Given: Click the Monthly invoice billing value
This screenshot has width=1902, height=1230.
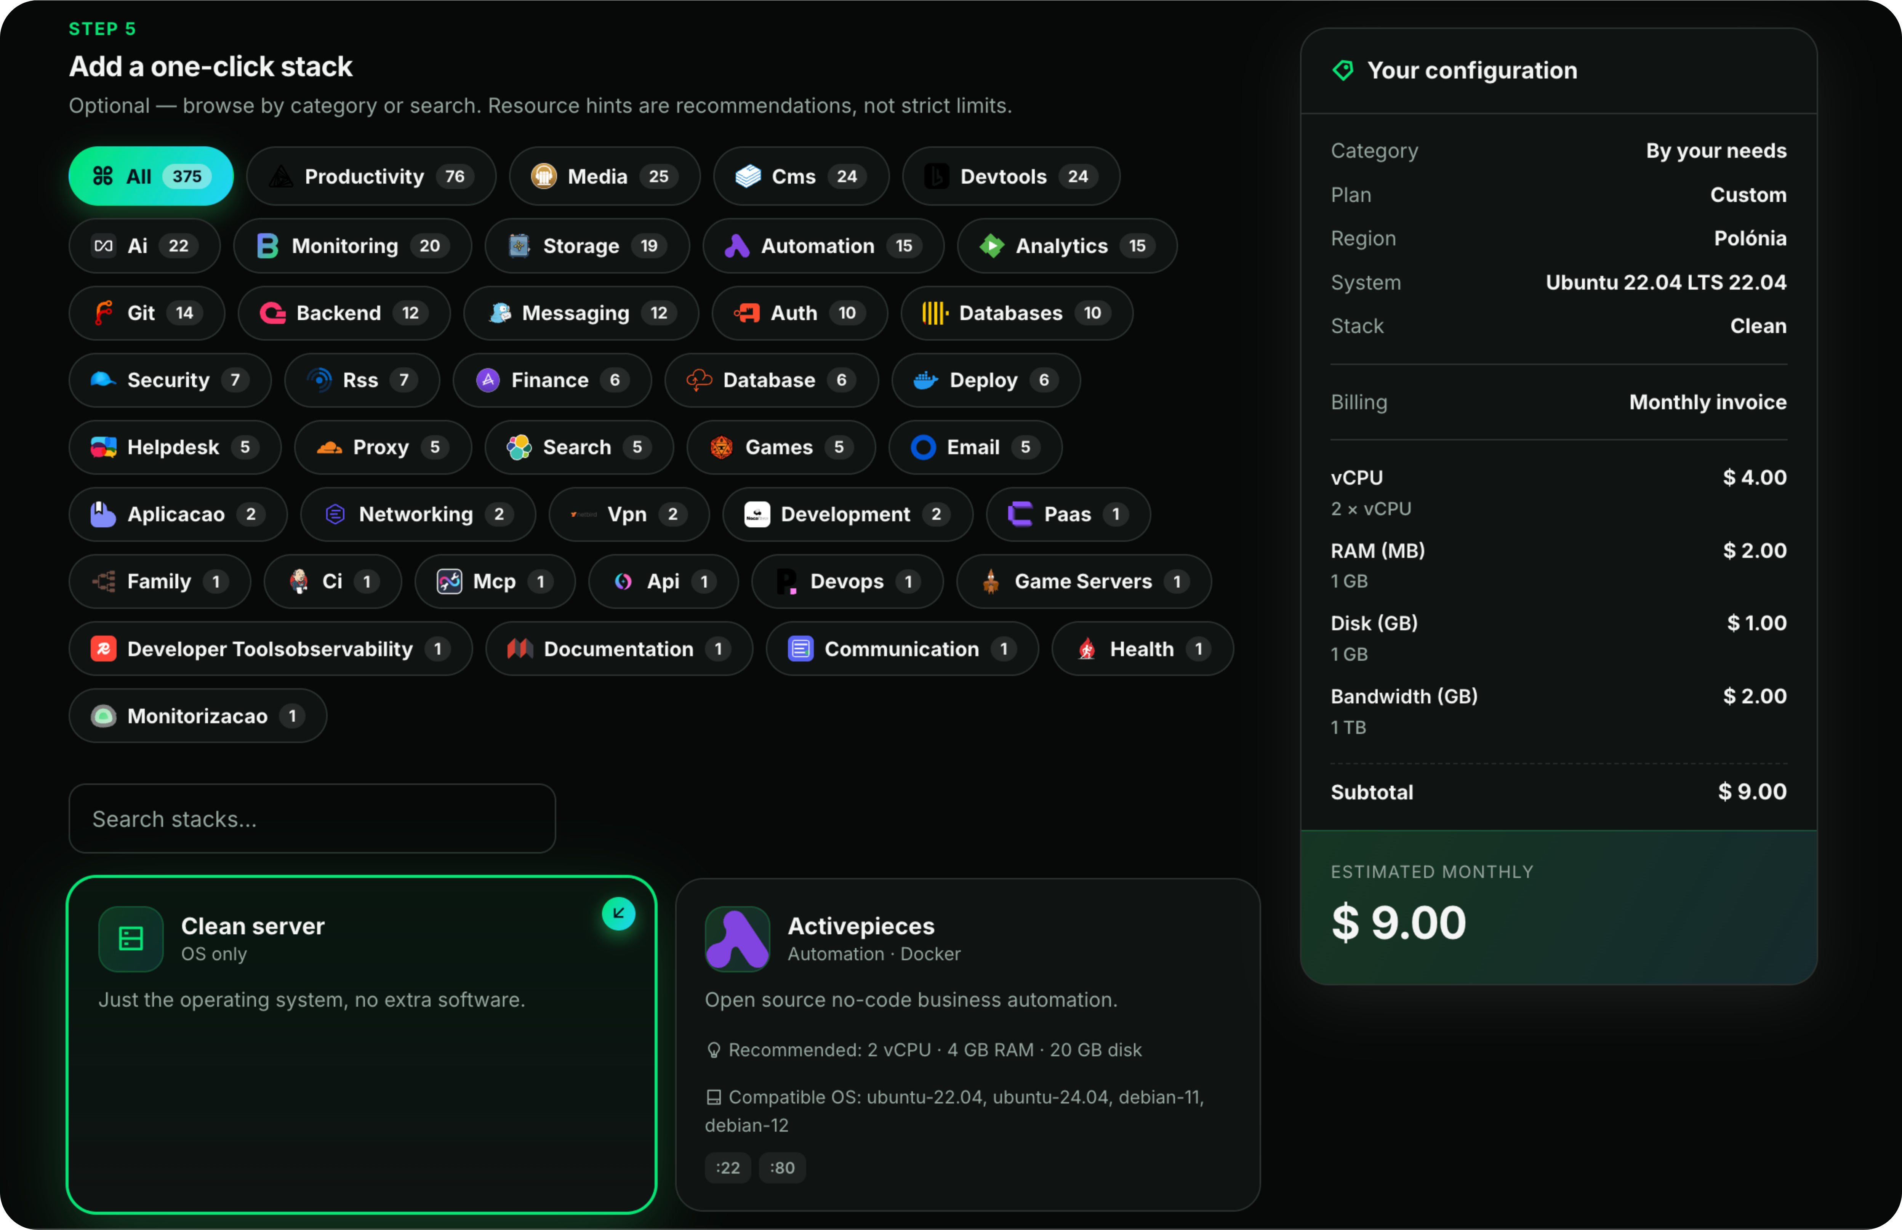Looking at the screenshot, I should [1708, 402].
